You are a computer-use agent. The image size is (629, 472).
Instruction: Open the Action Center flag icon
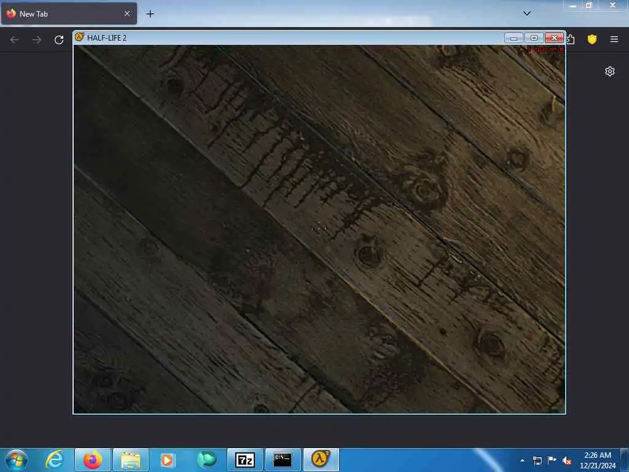pos(552,460)
